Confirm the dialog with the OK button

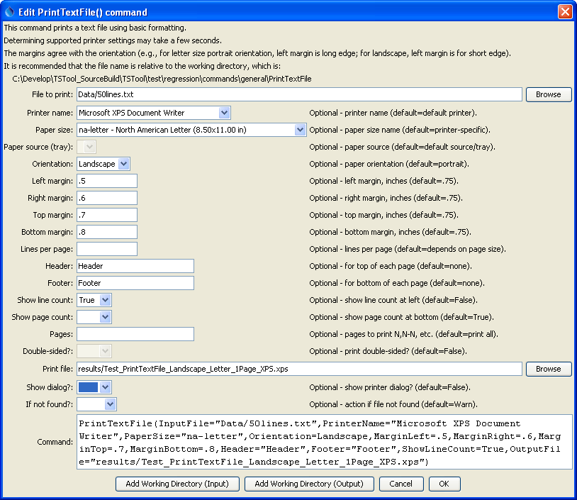click(444, 484)
